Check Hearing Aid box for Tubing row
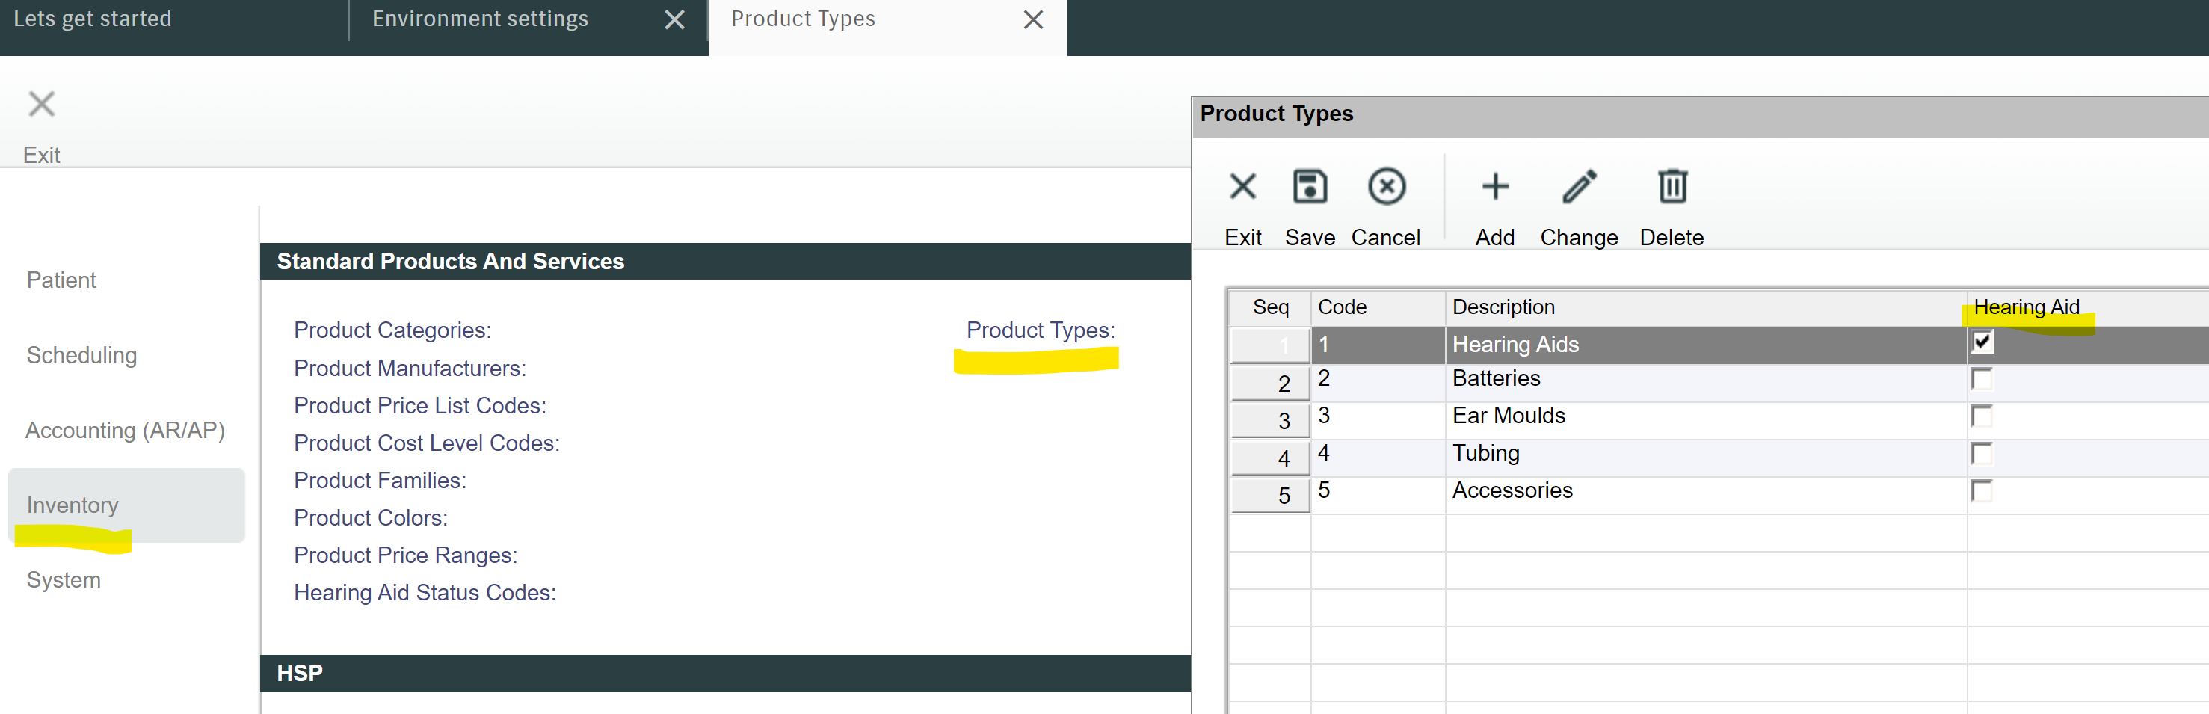Image resolution: width=2209 pixels, height=714 pixels. [1981, 453]
